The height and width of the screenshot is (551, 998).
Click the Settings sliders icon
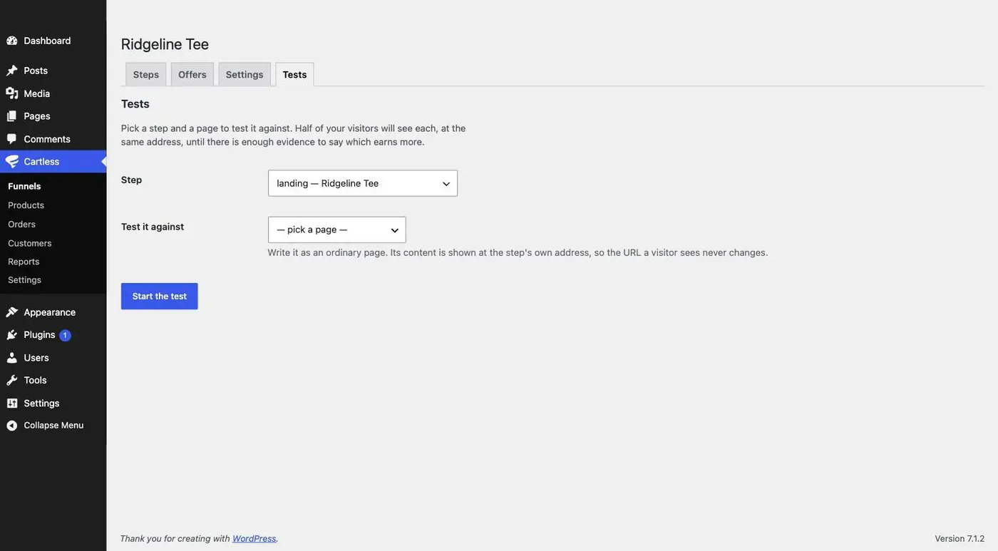[x=12, y=403]
